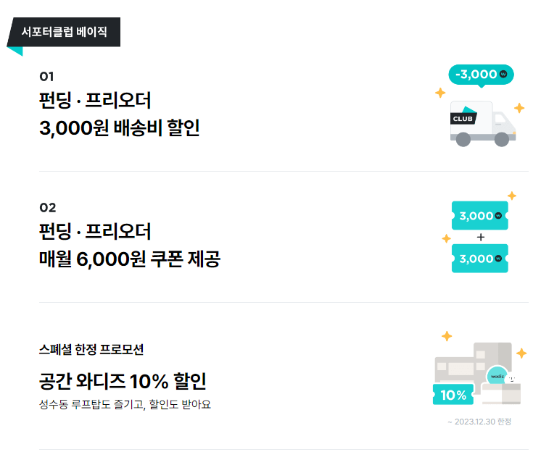
Task: Click the upper 3,000 coupon icon
Action: coord(479,215)
